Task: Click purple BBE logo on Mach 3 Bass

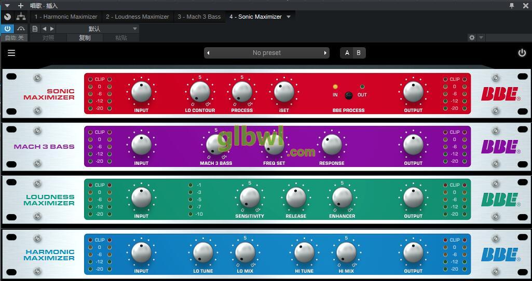Action: click(500, 147)
